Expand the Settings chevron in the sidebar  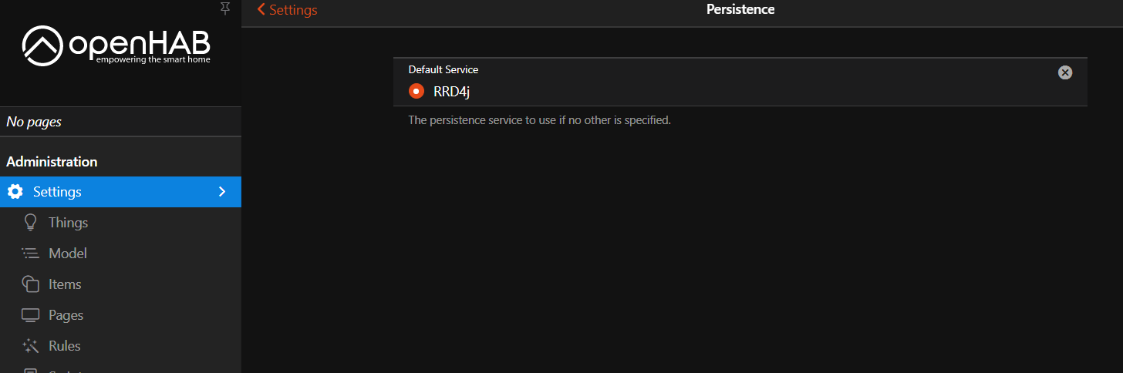pyautogui.click(x=222, y=192)
